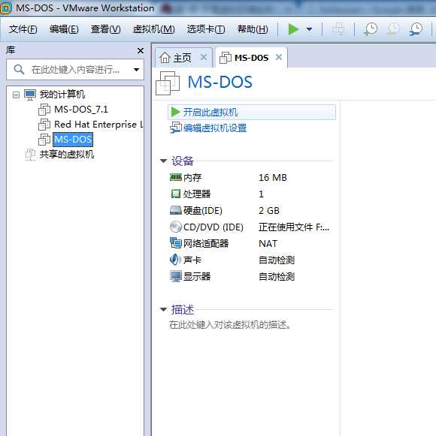Collapse the 描述 section
Viewport: 436px width, 436px height.
pos(163,309)
